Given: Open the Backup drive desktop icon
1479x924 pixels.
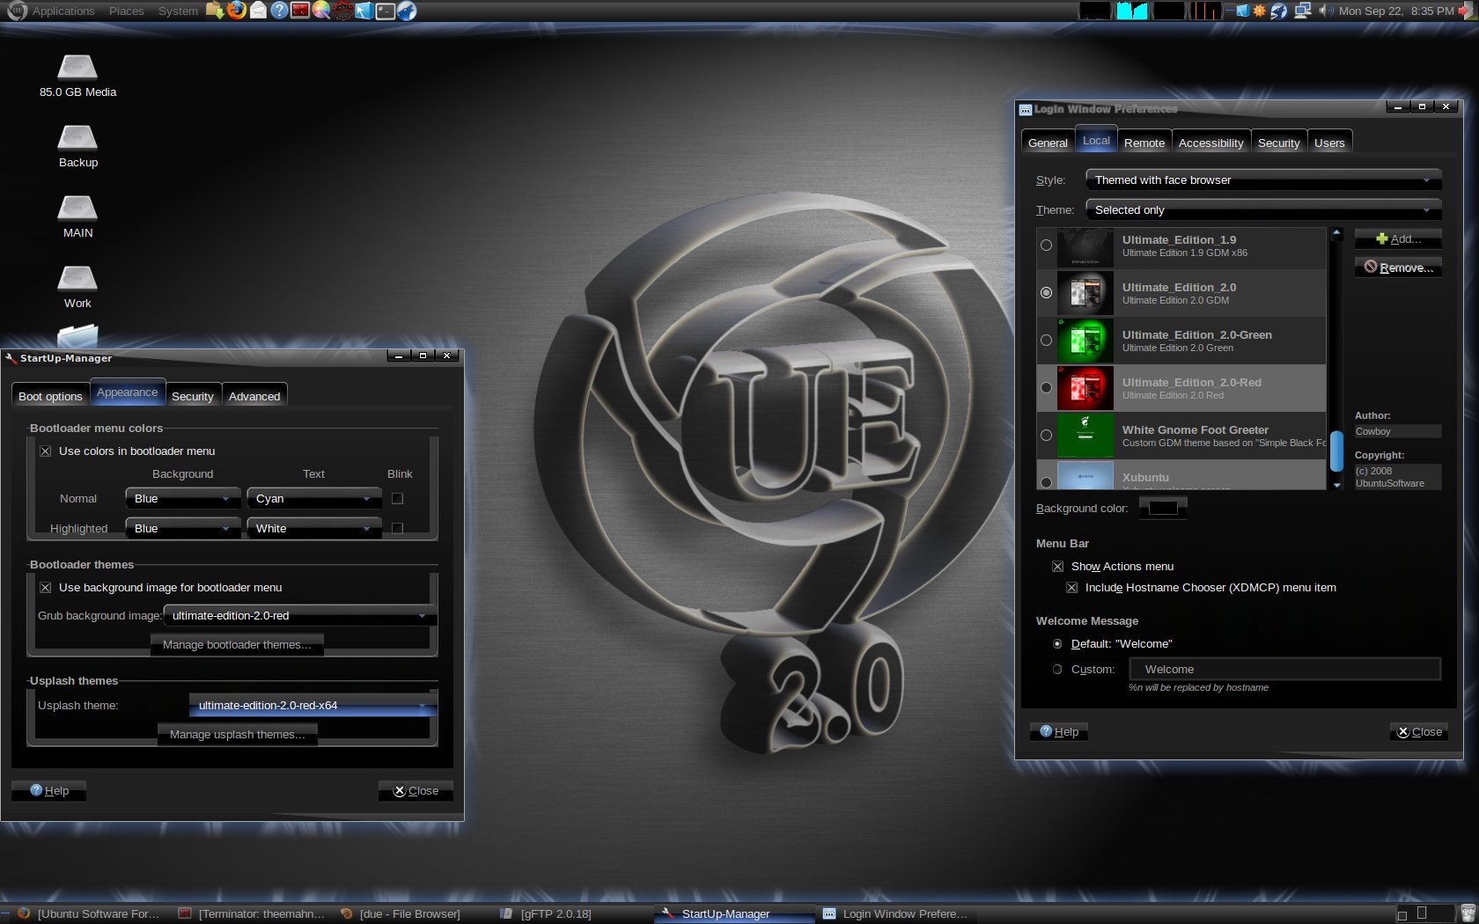Looking at the screenshot, I should coord(77,146).
